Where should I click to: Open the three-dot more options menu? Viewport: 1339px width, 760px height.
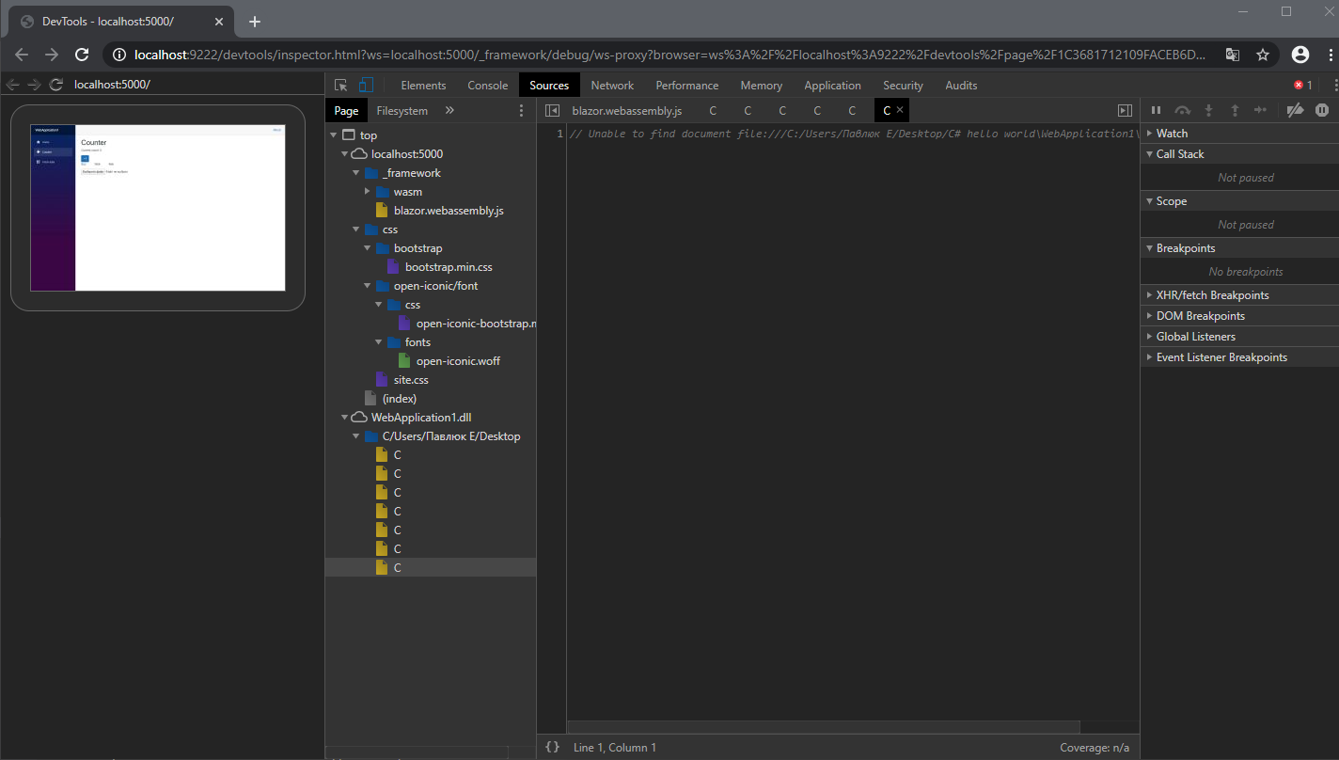pos(522,110)
